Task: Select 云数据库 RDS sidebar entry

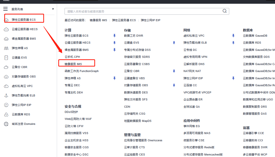Action: click(x=21, y=114)
